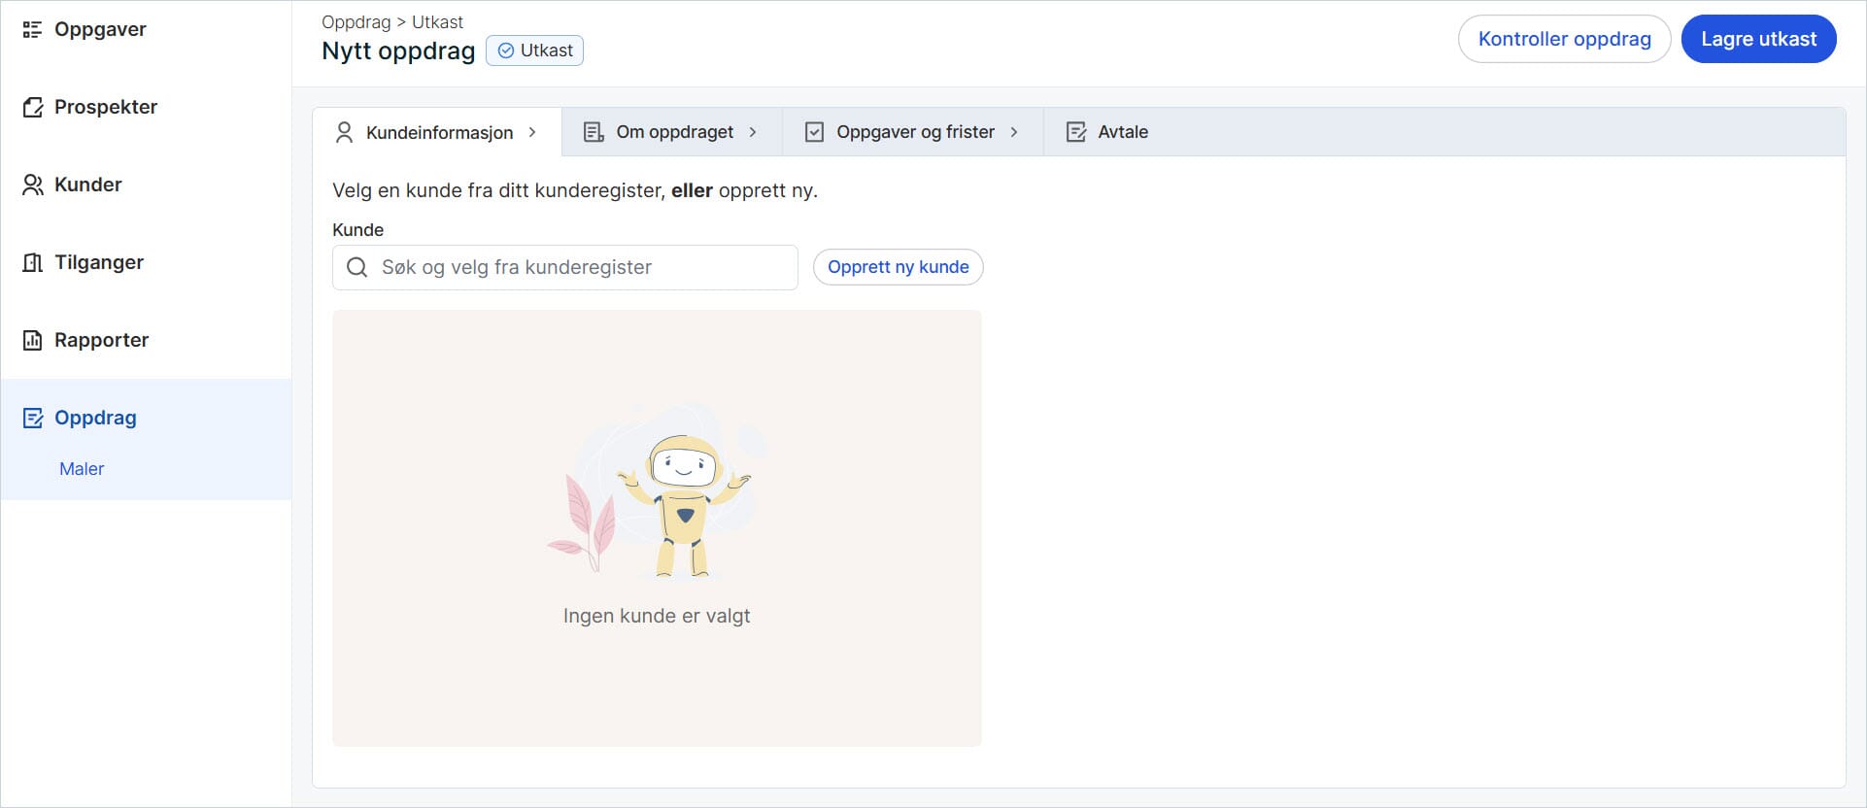Click Kontroller oppdrag button
Screen dimensions: 1867x808
click(x=1564, y=40)
